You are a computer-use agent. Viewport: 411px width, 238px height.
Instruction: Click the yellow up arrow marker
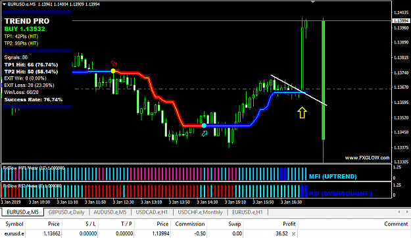pyautogui.click(x=302, y=112)
